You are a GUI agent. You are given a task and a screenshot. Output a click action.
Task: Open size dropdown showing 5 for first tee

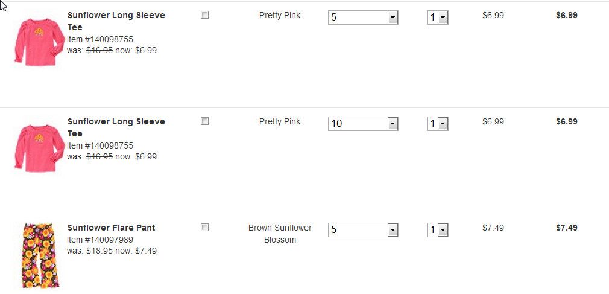point(363,18)
